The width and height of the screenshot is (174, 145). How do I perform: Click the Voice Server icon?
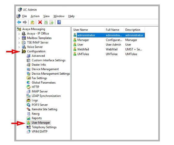pyautogui.click(x=24, y=47)
